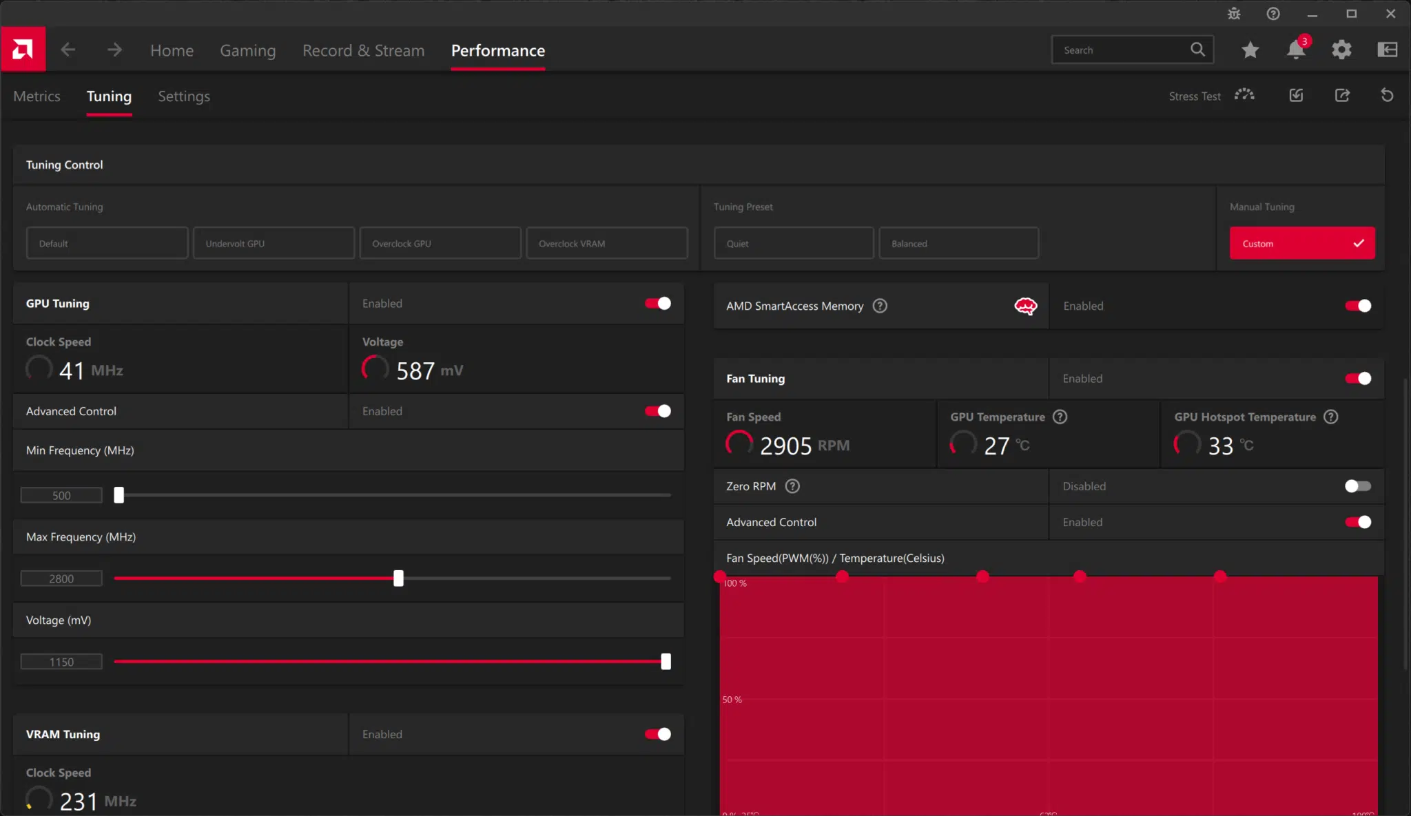
Task: Switch to Tuning subtab
Action: (109, 96)
